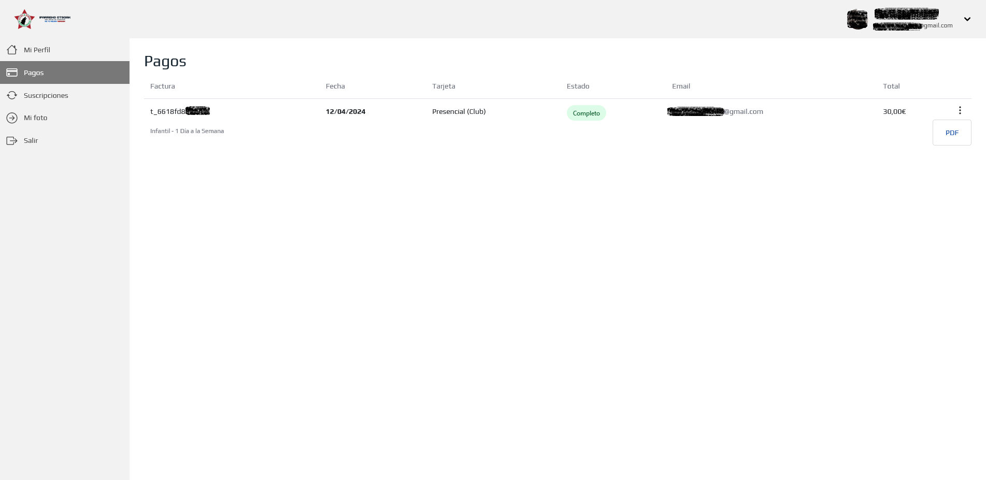
Task: Click the credit card icon for Pagos
Action: pyautogui.click(x=12, y=72)
